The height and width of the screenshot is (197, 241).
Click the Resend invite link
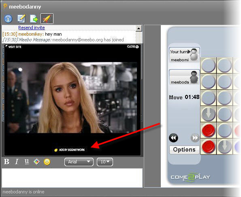click(32, 28)
